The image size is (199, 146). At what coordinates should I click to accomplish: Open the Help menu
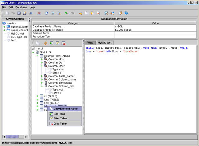point(32,7)
